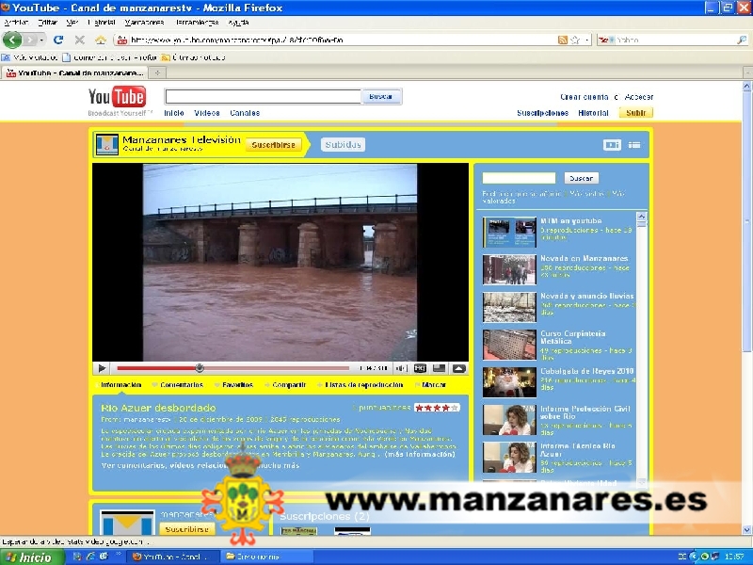Click the video progress slider handle
Screen dimensions: 753x565
pos(200,368)
